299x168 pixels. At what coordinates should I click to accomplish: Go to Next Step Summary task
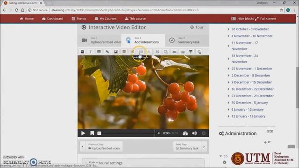(x=187, y=147)
